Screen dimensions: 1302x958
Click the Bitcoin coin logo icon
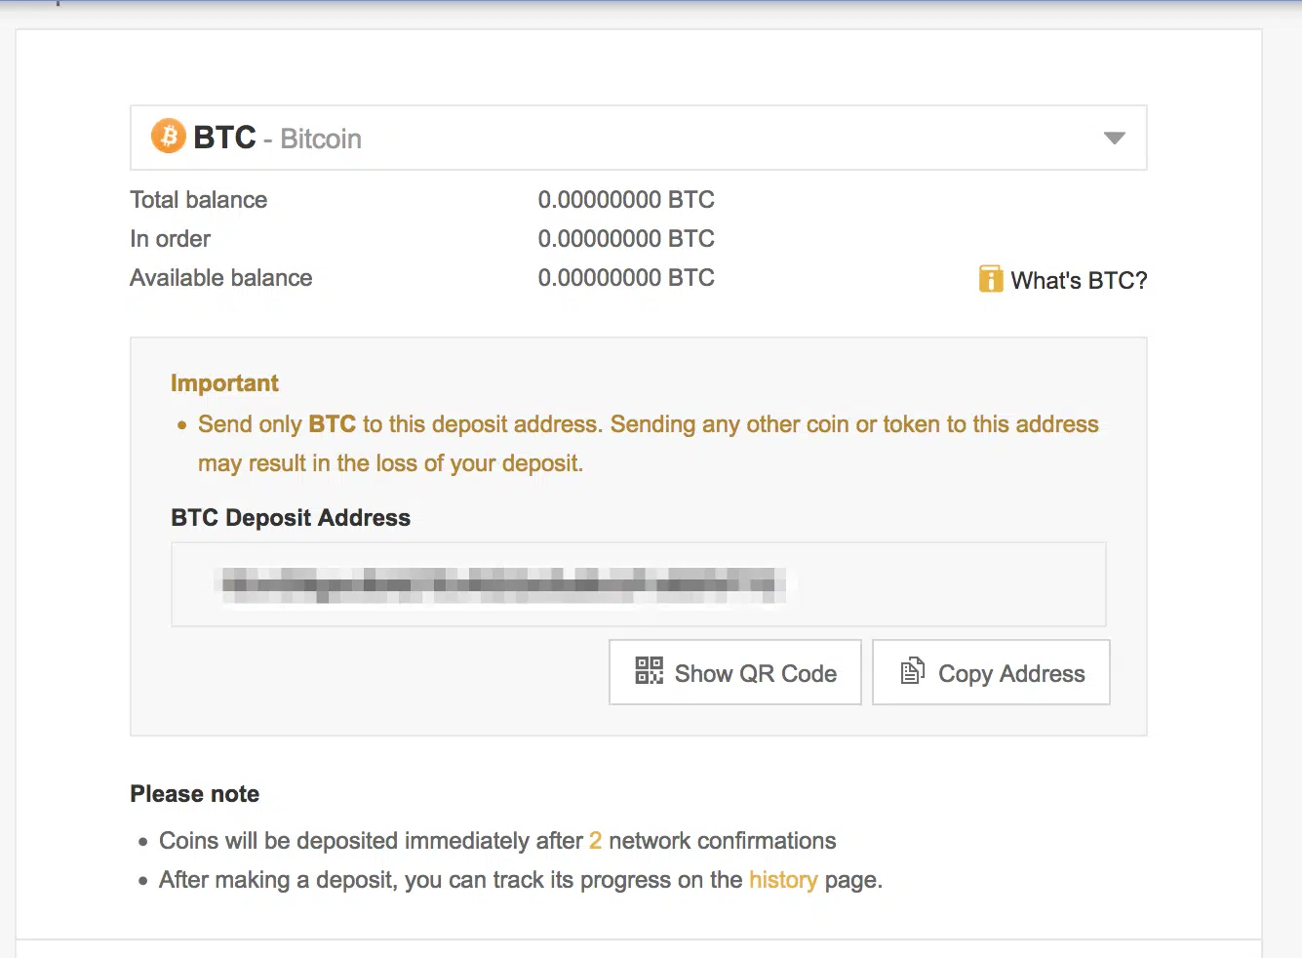(168, 136)
